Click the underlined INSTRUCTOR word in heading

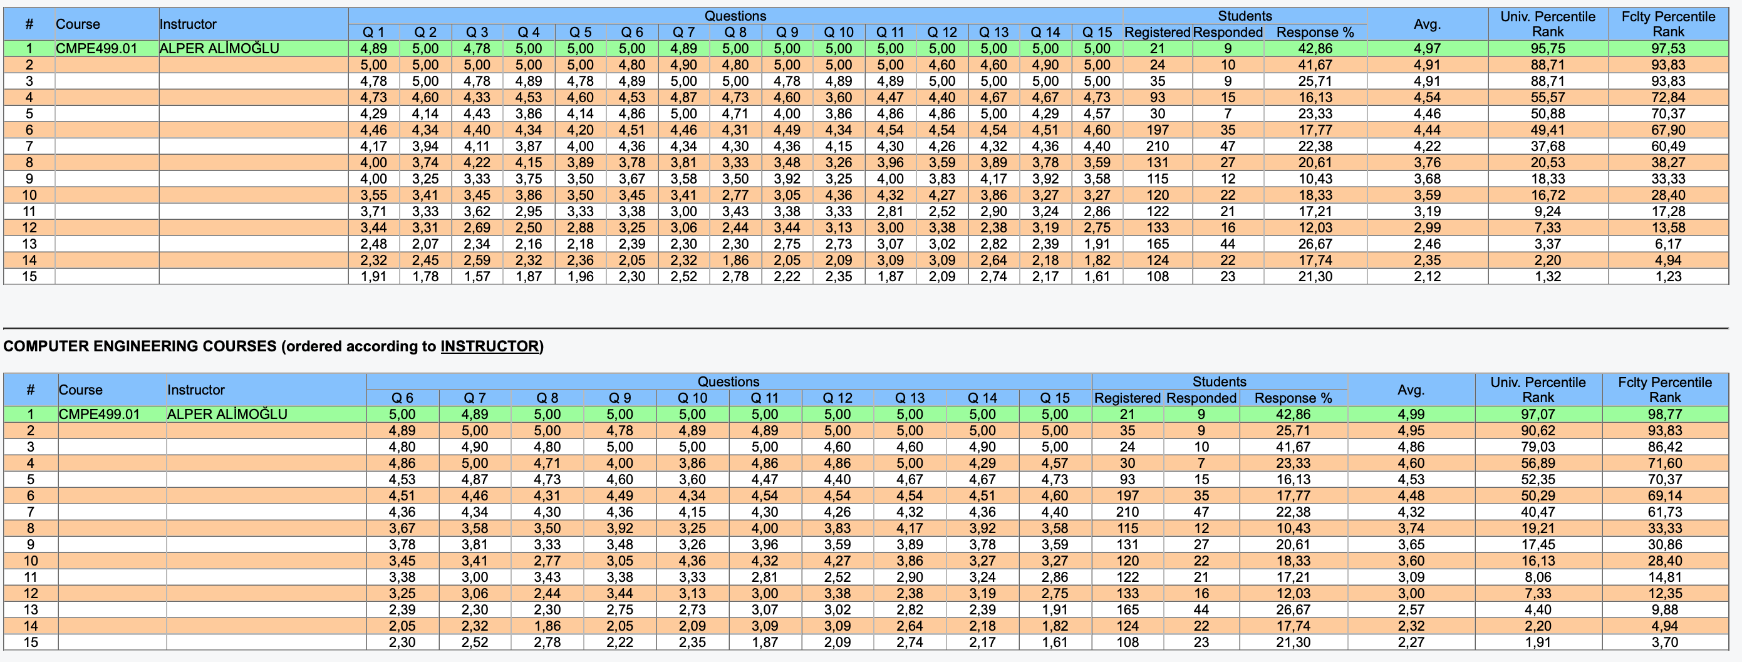coord(490,346)
